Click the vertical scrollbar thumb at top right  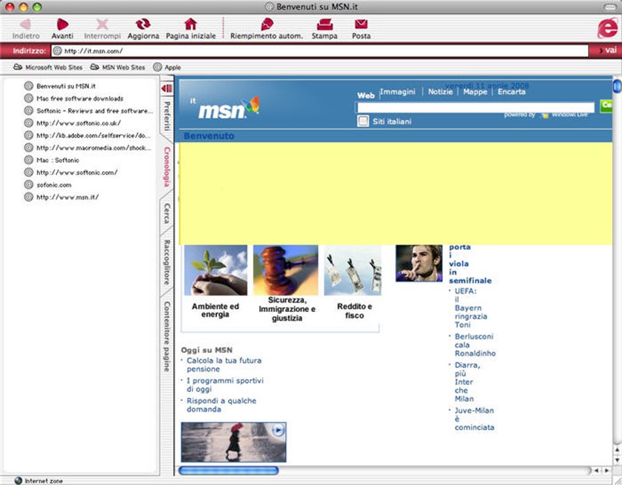[617, 86]
